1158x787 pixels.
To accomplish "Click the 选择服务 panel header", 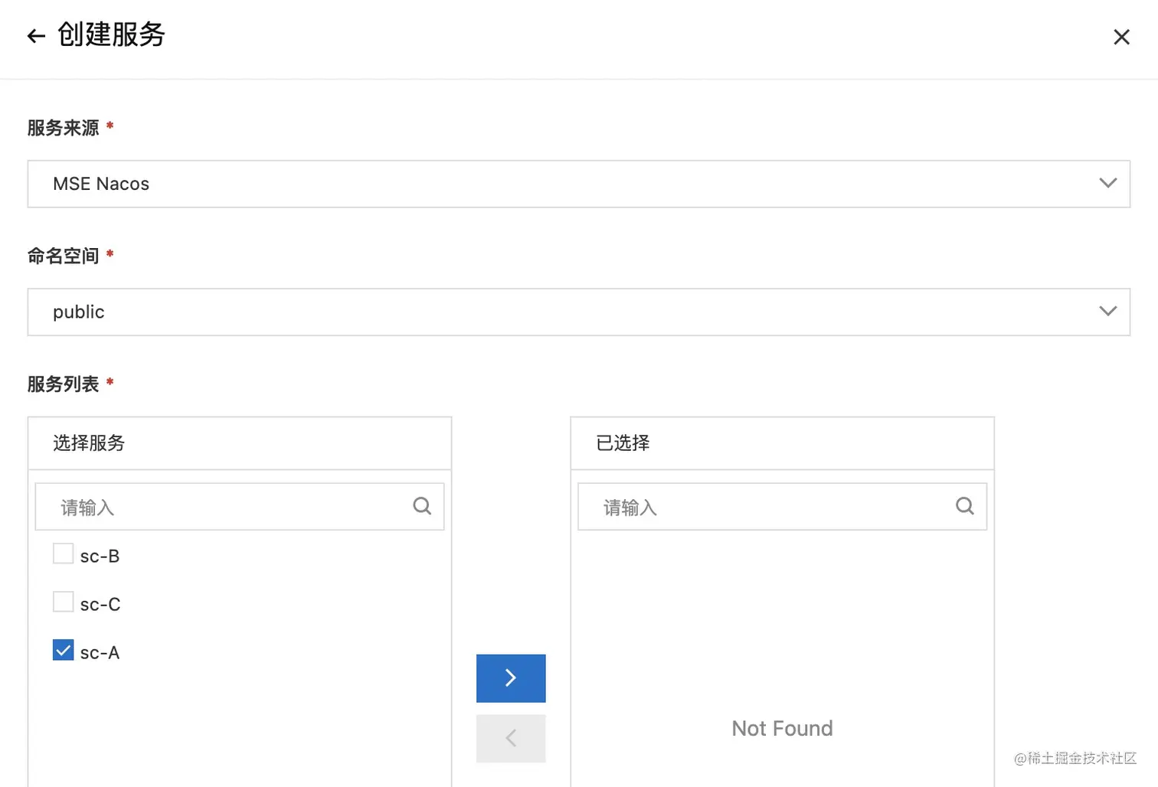I will [x=239, y=443].
